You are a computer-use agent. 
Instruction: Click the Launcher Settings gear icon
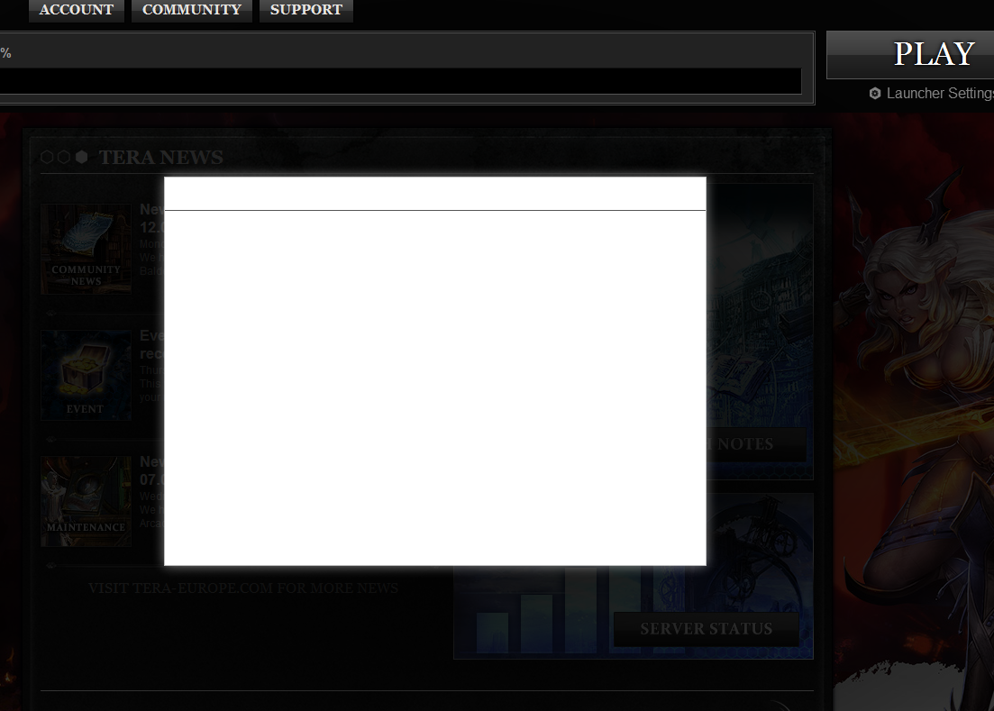875,93
